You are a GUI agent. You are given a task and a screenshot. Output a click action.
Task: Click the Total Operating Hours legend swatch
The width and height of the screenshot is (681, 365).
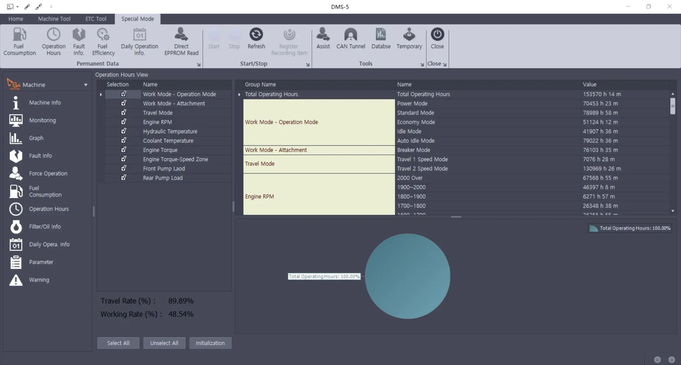pos(593,229)
